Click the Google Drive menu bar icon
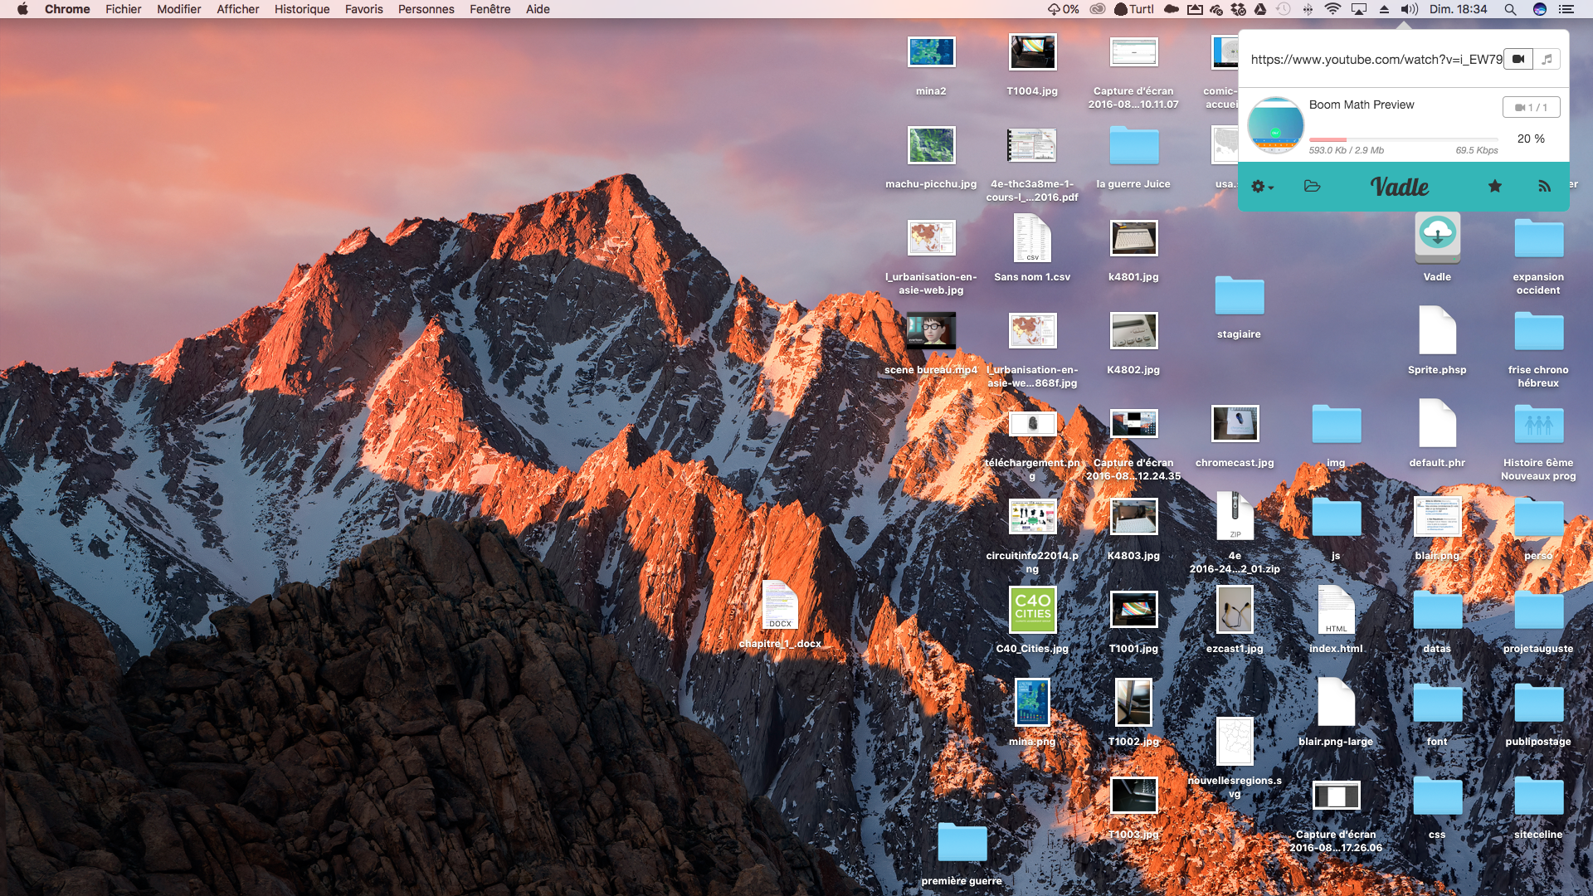1593x896 pixels. coord(1260,9)
